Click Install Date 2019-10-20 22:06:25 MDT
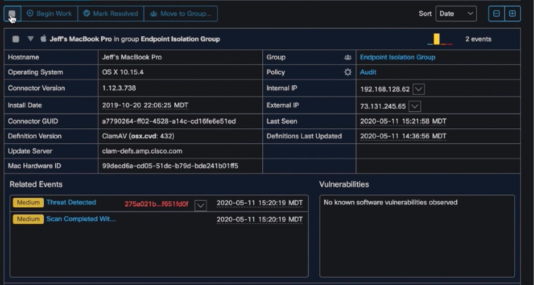535x285 pixels. (x=145, y=105)
